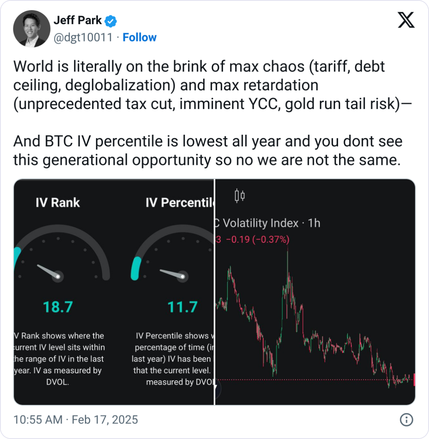Click the IV Rank heading
This screenshot has height=439, width=429.
[58, 202]
